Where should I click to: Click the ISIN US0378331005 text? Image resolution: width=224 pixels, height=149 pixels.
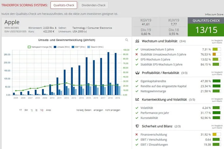tap(15, 31)
